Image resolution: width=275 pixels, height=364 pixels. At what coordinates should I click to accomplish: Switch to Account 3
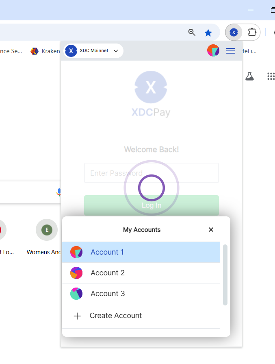pyautogui.click(x=108, y=294)
